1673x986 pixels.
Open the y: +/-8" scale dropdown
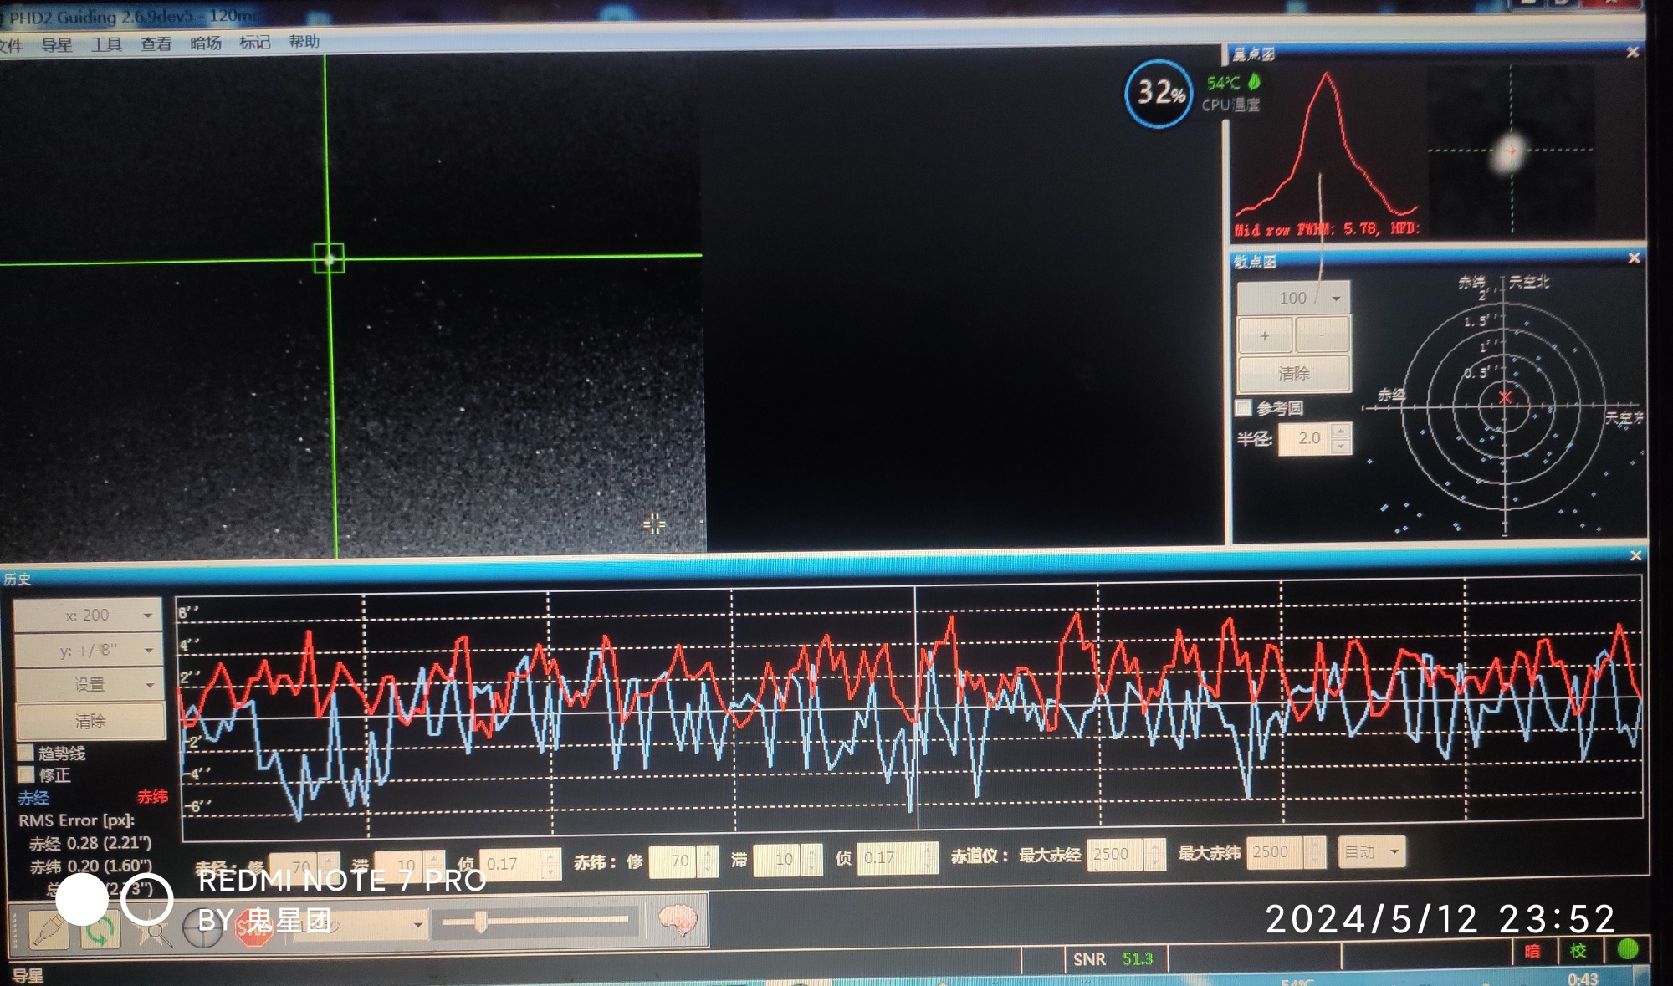tap(88, 650)
